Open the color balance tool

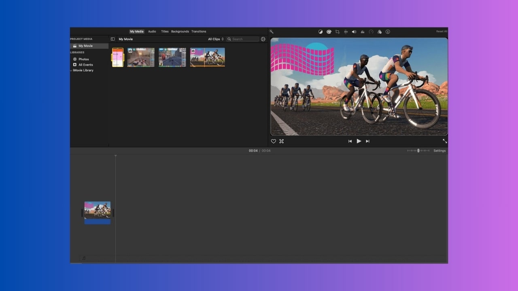click(321, 32)
